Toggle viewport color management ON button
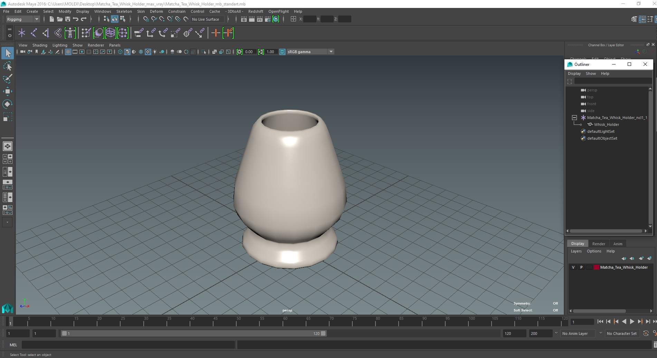The image size is (657, 358). pyautogui.click(x=282, y=52)
